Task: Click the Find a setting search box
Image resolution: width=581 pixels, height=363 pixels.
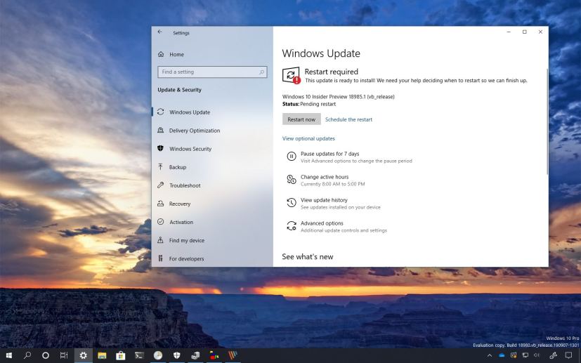Action: tap(212, 72)
